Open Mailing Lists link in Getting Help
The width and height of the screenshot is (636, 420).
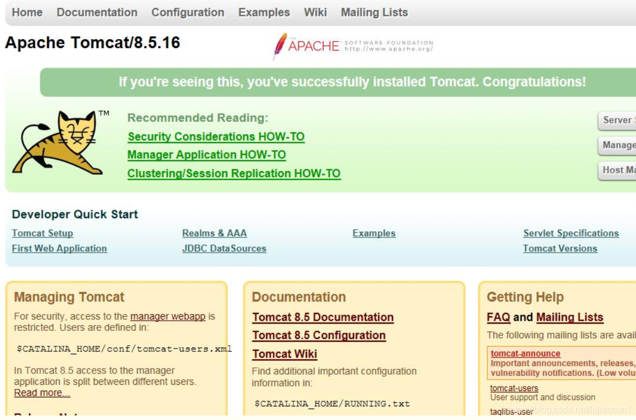click(570, 317)
